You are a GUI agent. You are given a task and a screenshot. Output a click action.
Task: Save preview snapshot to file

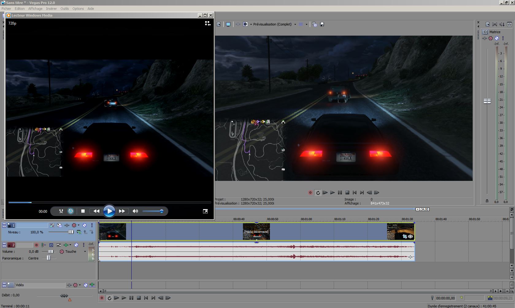pyautogui.click(x=322, y=24)
